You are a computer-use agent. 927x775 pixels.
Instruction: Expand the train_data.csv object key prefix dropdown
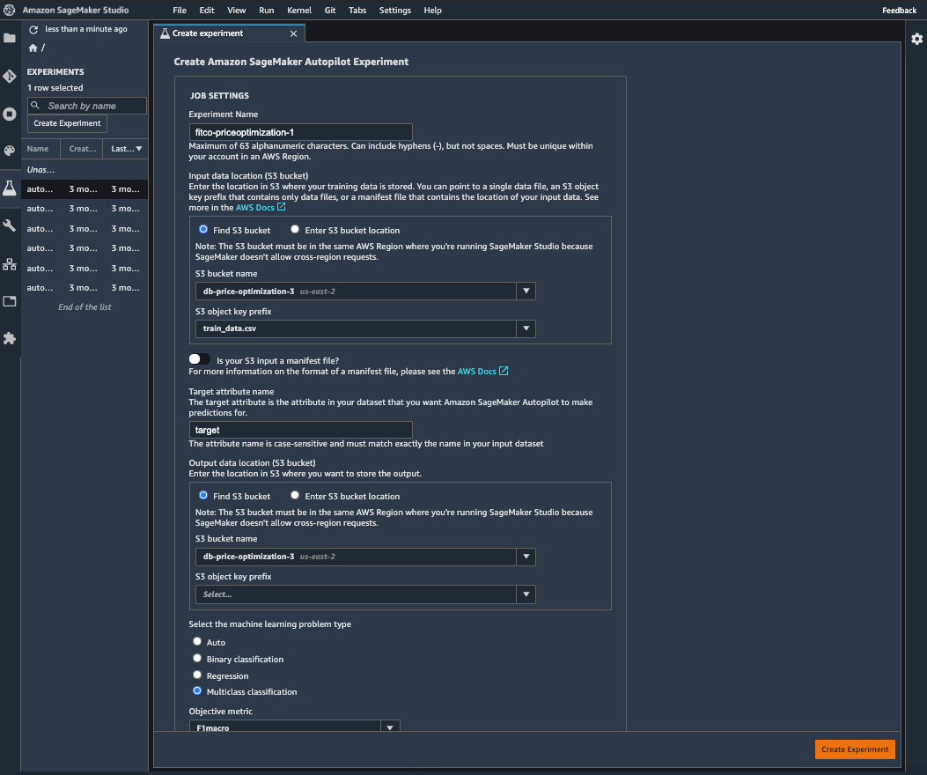pos(526,328)
